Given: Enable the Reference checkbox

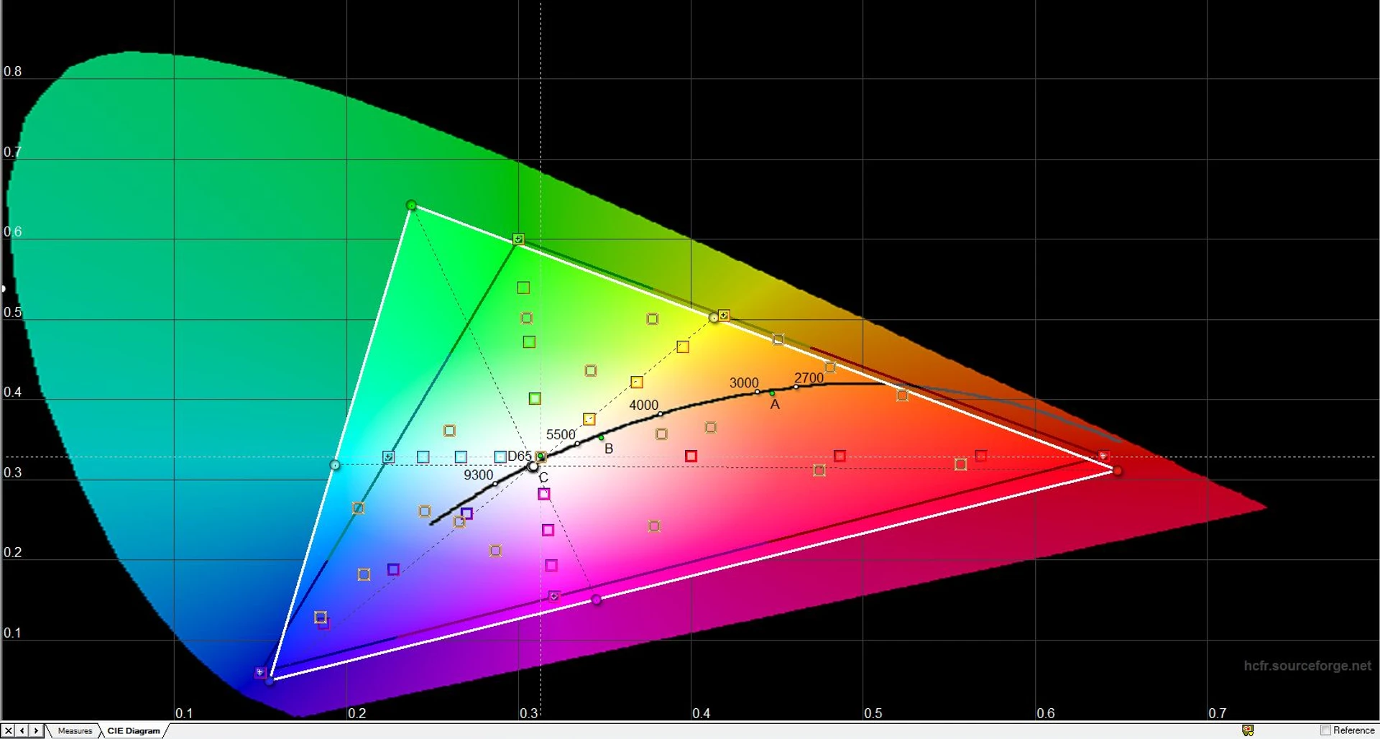Looking at the screenshot, I should [1325, 730].
